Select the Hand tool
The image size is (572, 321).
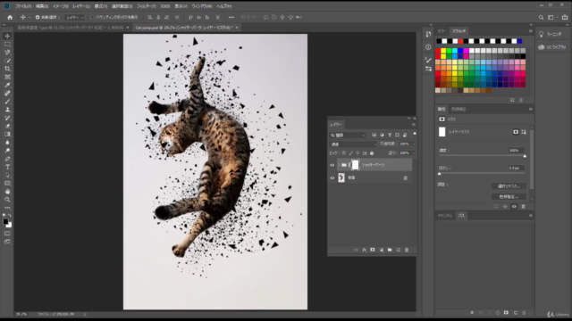pyautogui.click(x=7, y=192)
